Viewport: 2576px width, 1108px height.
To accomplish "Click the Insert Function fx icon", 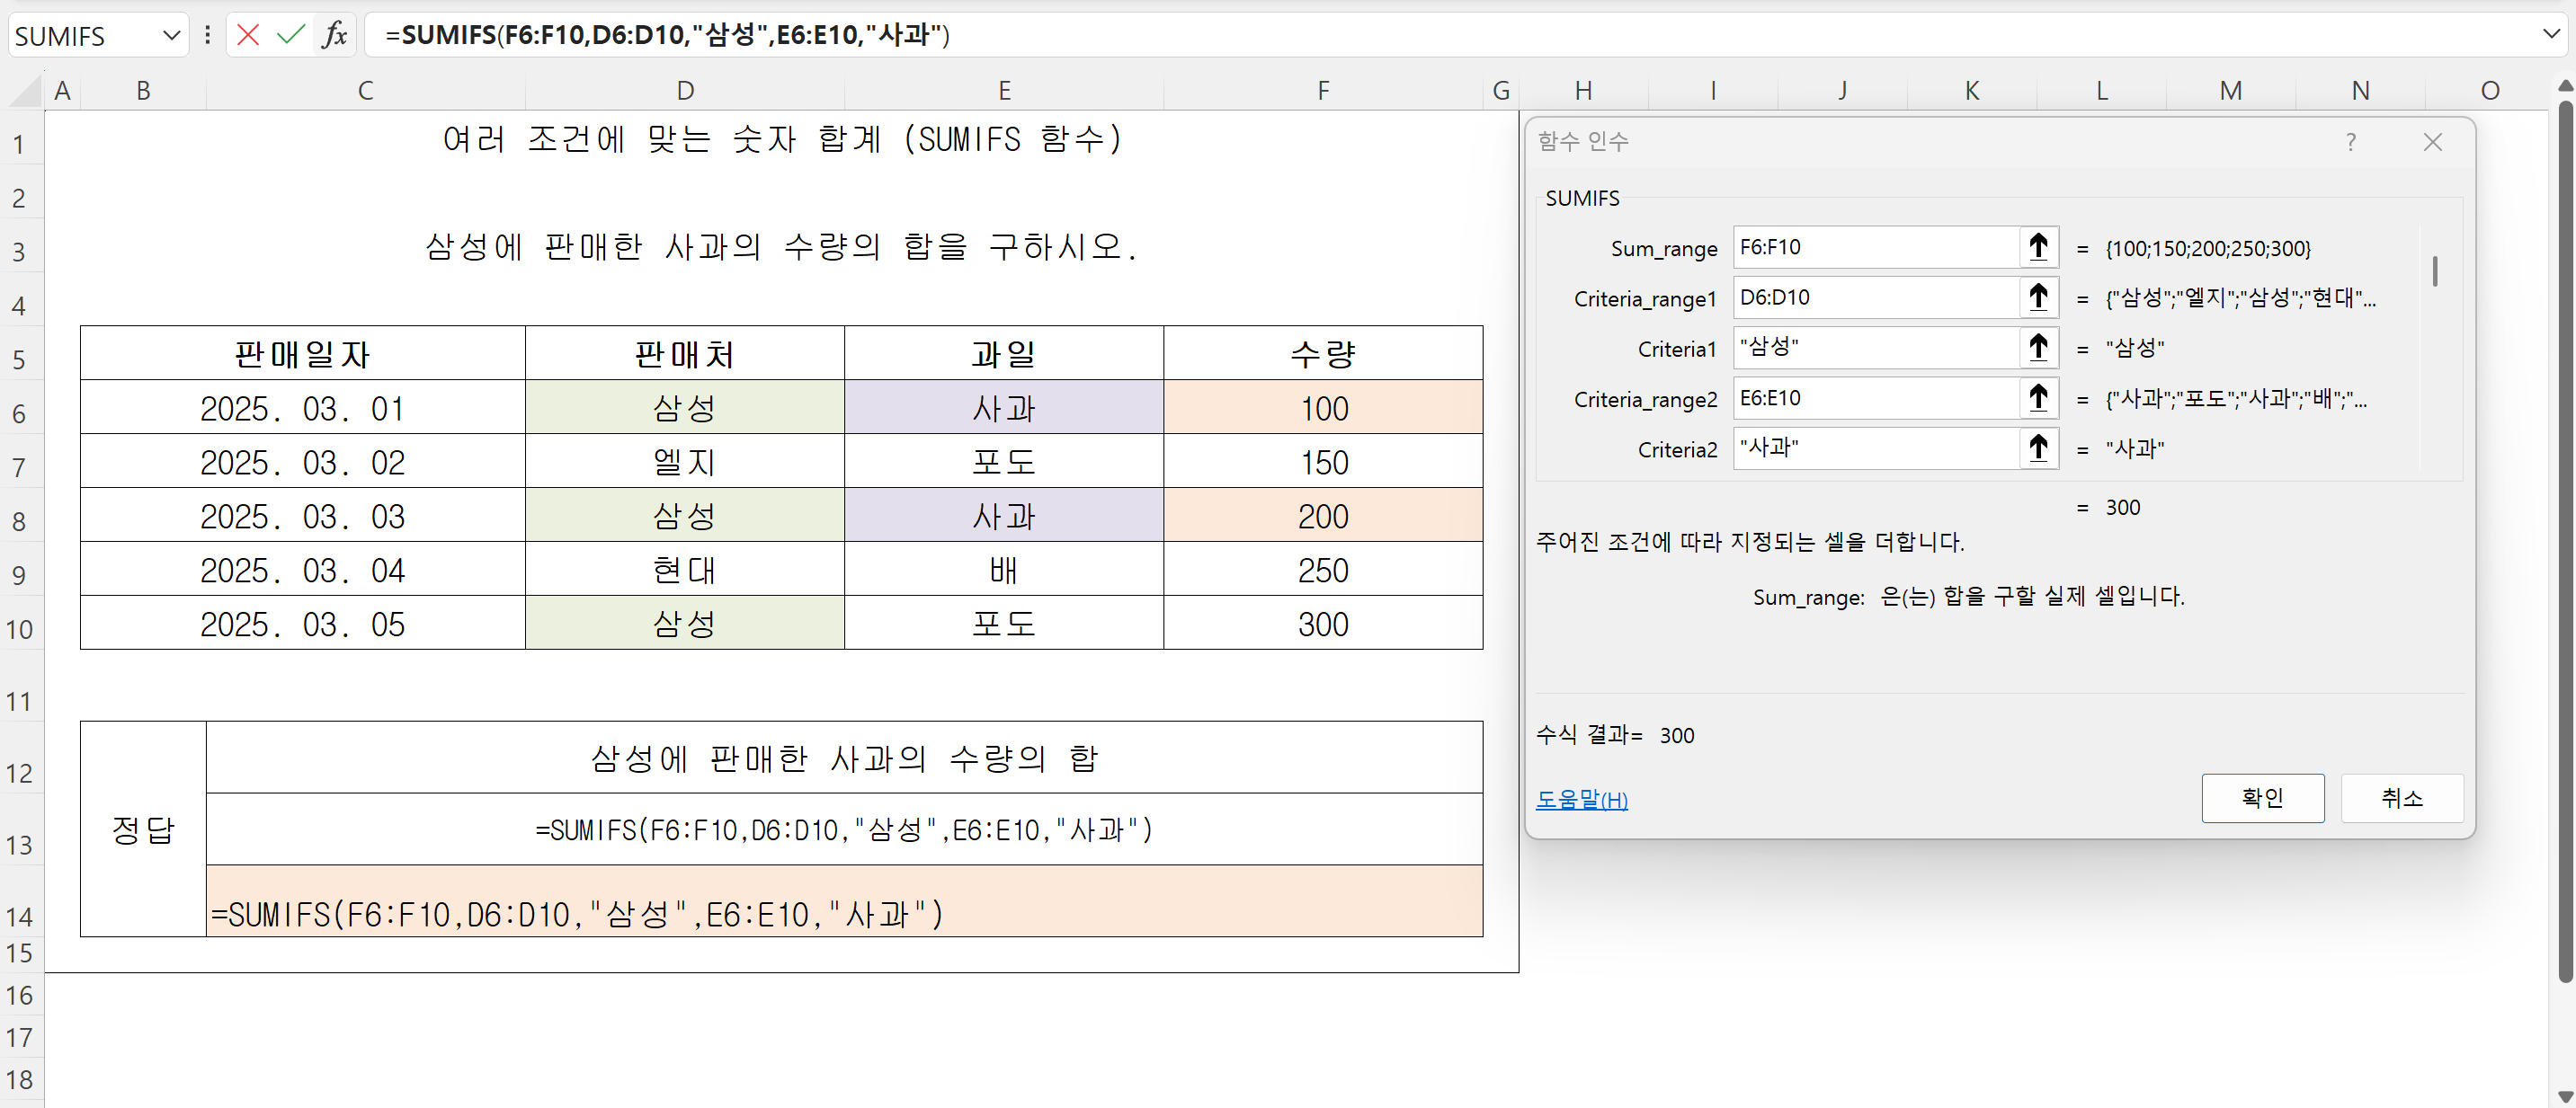I will (334, 35).
